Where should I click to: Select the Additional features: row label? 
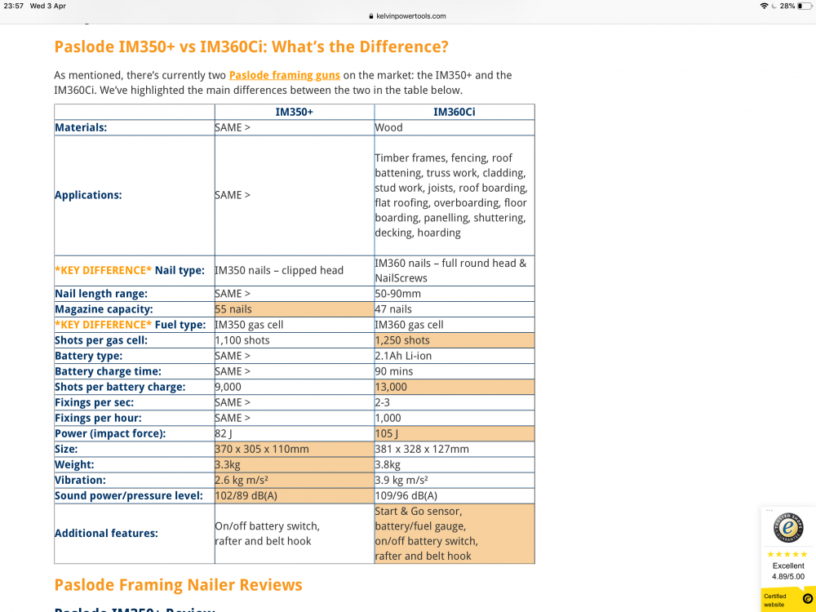[x=106, y=534]
